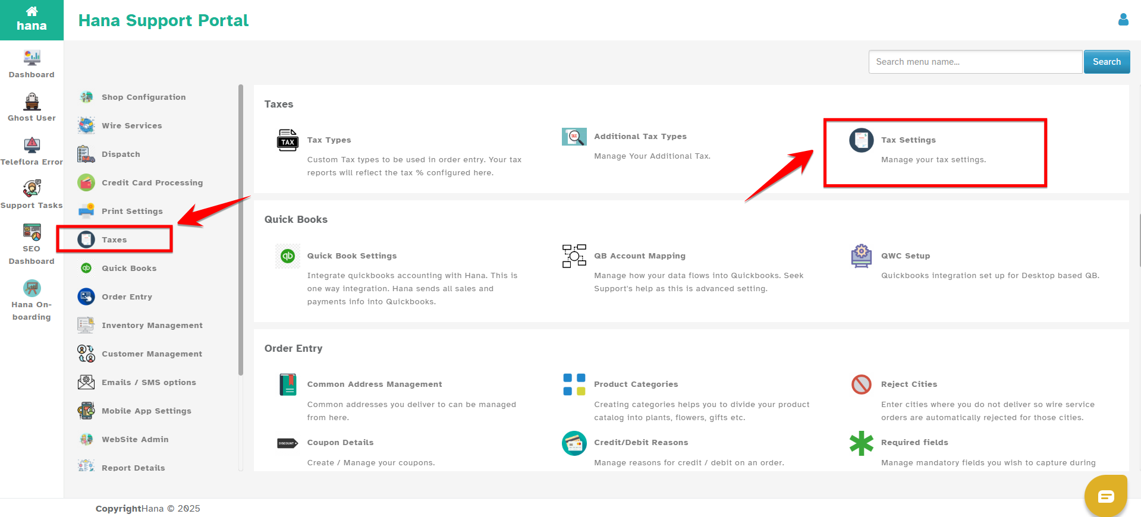The height and width of the screenshot is (517, 1141).
Task: Open the Required fields link
Action: pos(914,442)
